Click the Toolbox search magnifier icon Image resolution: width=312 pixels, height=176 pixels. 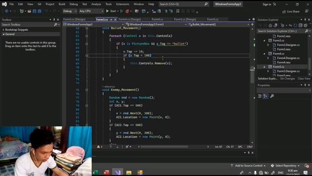click(56, 24)
